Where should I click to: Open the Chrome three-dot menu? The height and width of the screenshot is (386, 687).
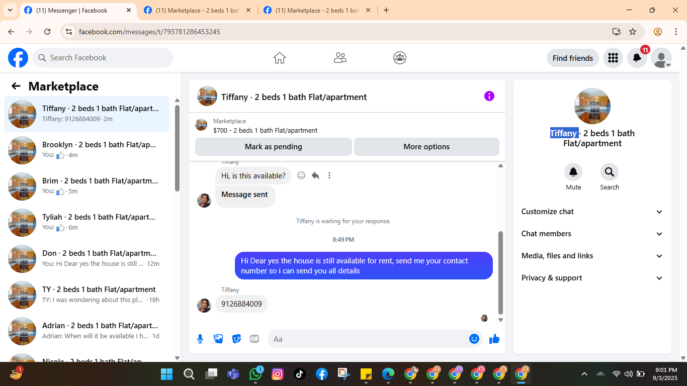(675, 32)
